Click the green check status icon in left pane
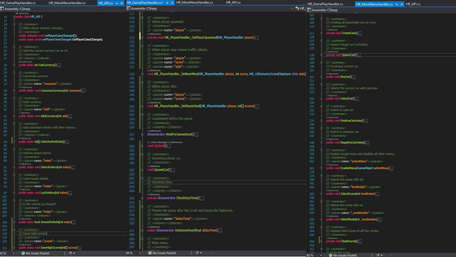Image resolution: width=456 pixels, height=257 pixels. 23,253
